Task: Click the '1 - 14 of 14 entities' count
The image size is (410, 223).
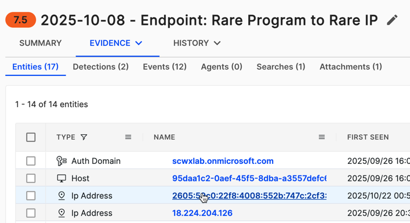Action: pos(52,104)
